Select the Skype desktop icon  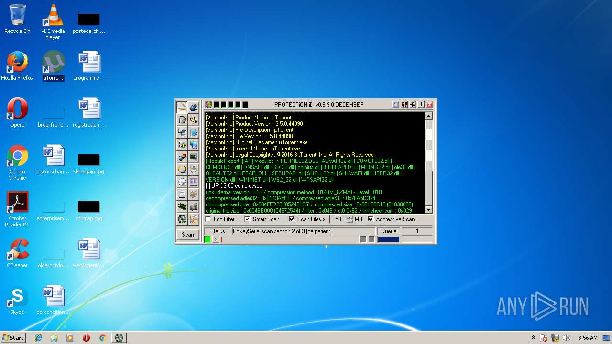[x=17, y=300]
